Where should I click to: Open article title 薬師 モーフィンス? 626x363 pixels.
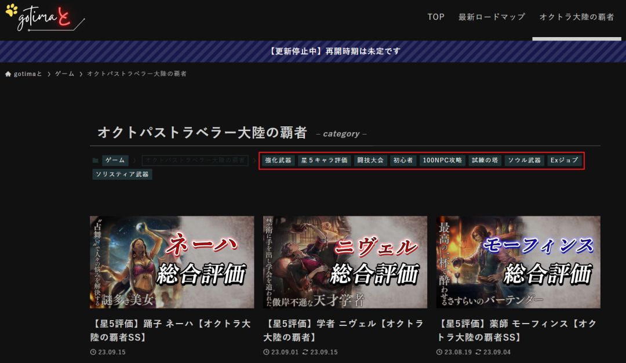pyautogui.click(x=517, y=331)
